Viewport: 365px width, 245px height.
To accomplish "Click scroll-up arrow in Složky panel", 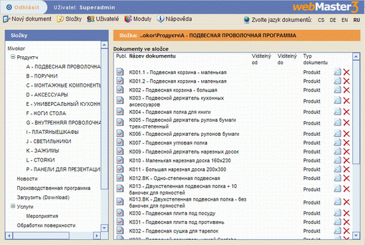I will [104, 45].
